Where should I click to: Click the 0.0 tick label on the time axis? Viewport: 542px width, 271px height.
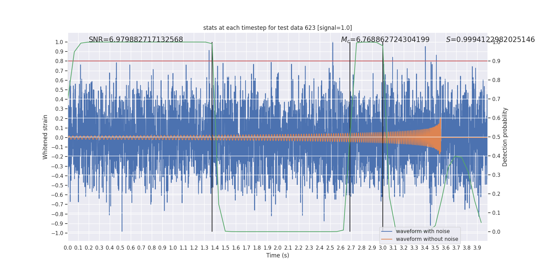point(68,248)
